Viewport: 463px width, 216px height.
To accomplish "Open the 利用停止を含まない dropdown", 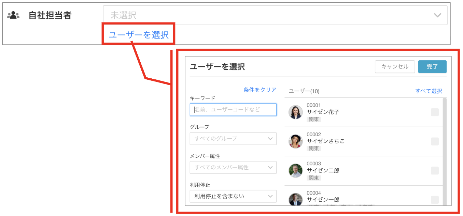I will tap(233, 196).
